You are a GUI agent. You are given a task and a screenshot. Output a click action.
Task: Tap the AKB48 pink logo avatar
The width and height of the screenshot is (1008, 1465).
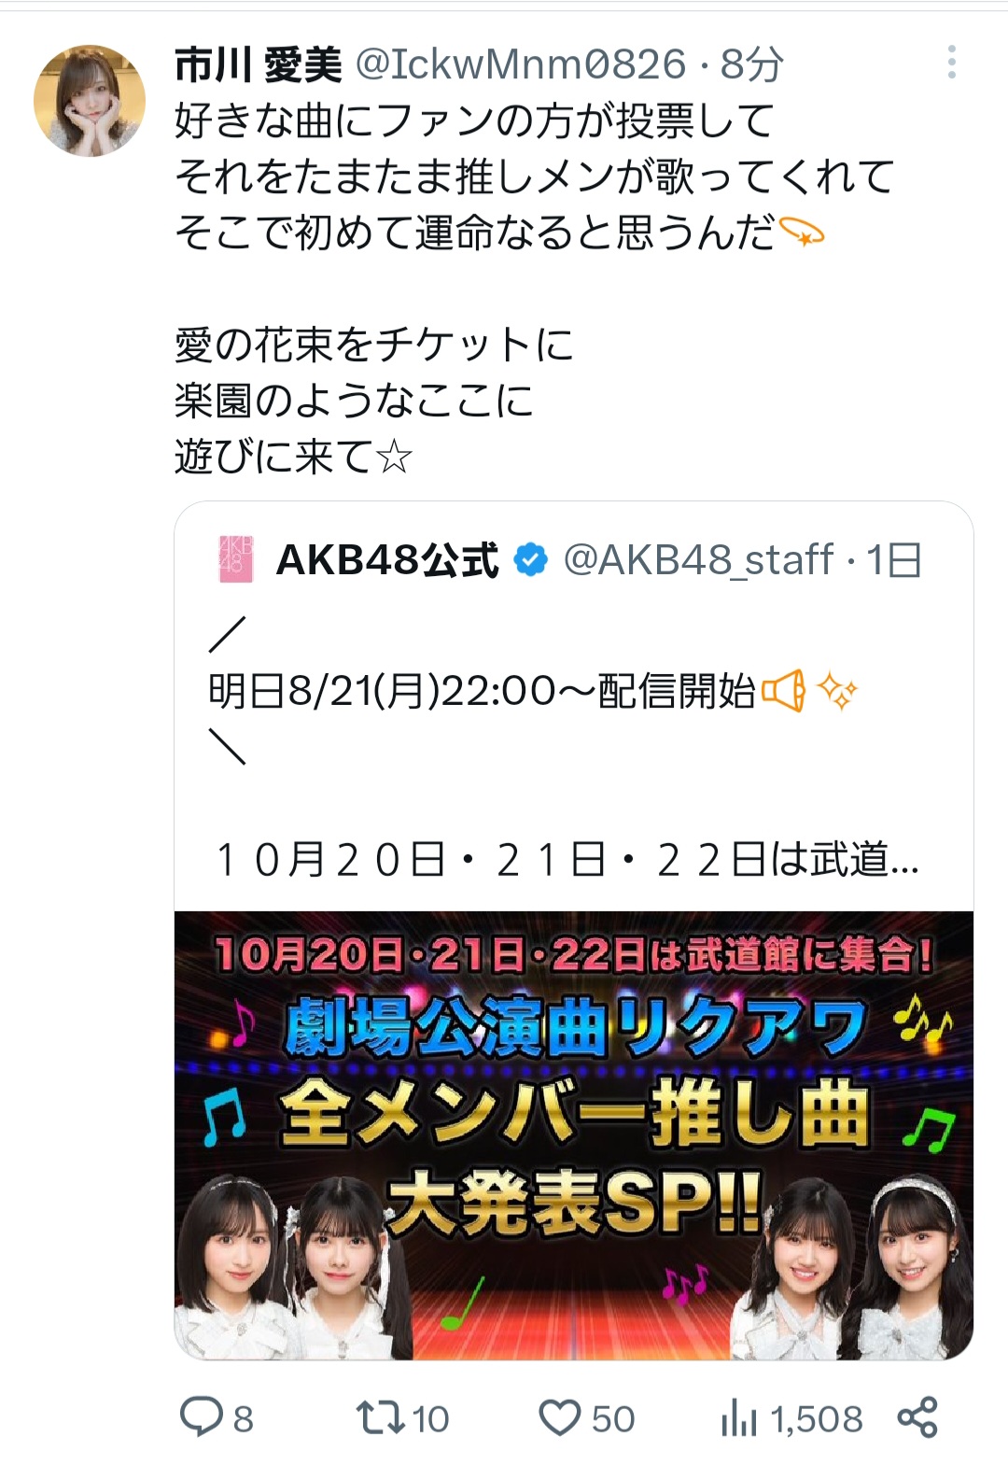click(235, 559)
